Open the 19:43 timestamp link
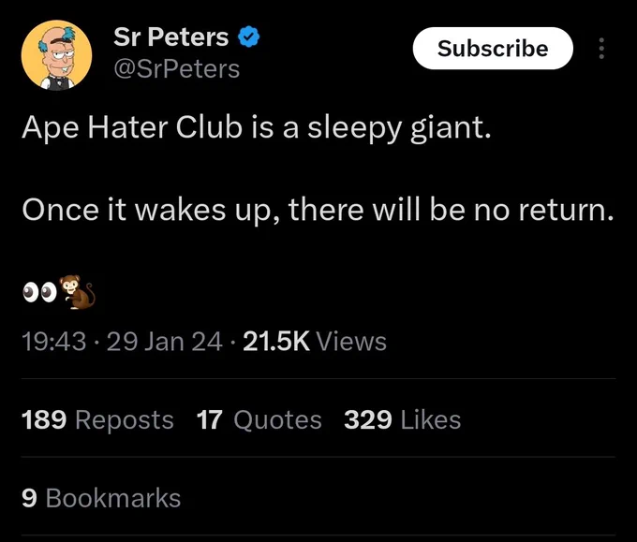Viewport: 637px width, 542px height. click(x=54, y=341)
